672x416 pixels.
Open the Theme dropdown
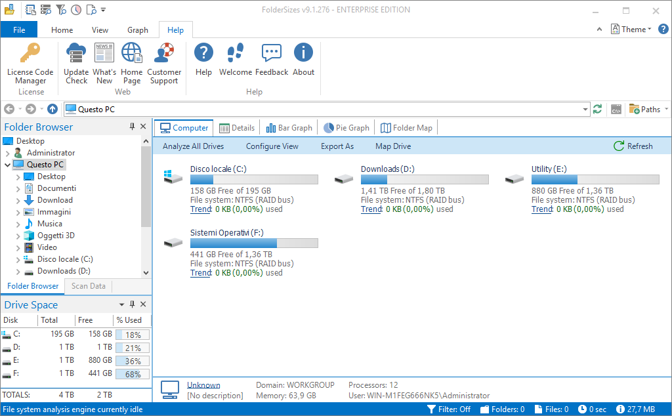pos(631,29)
